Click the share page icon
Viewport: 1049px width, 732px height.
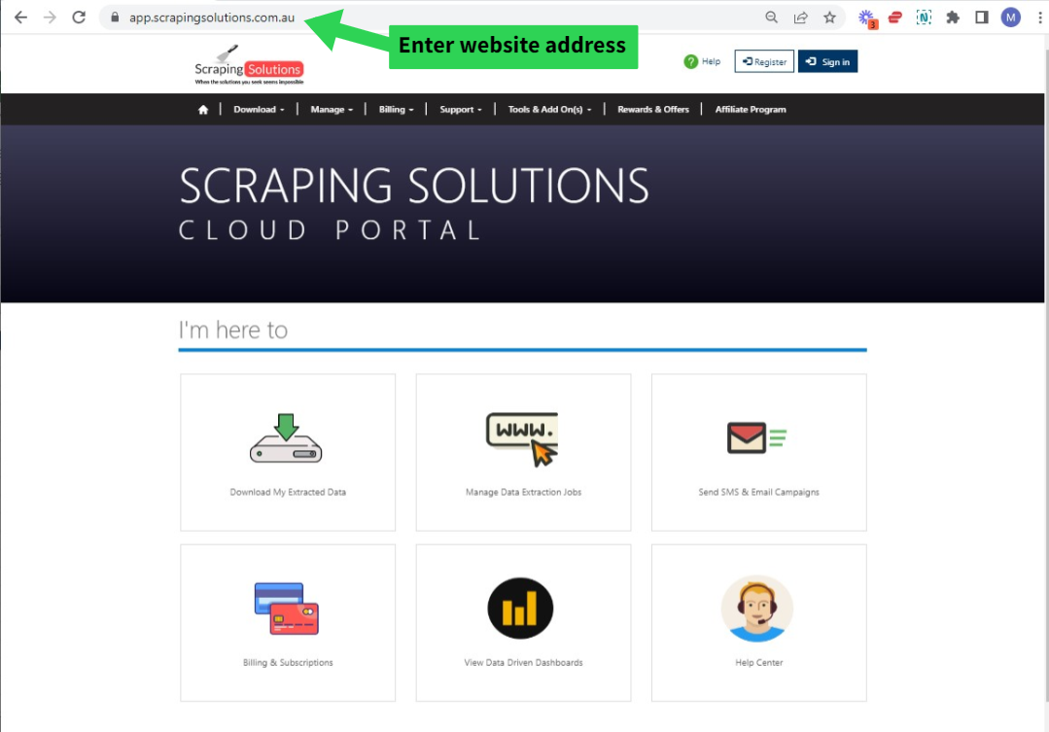[x=801, y=17]
